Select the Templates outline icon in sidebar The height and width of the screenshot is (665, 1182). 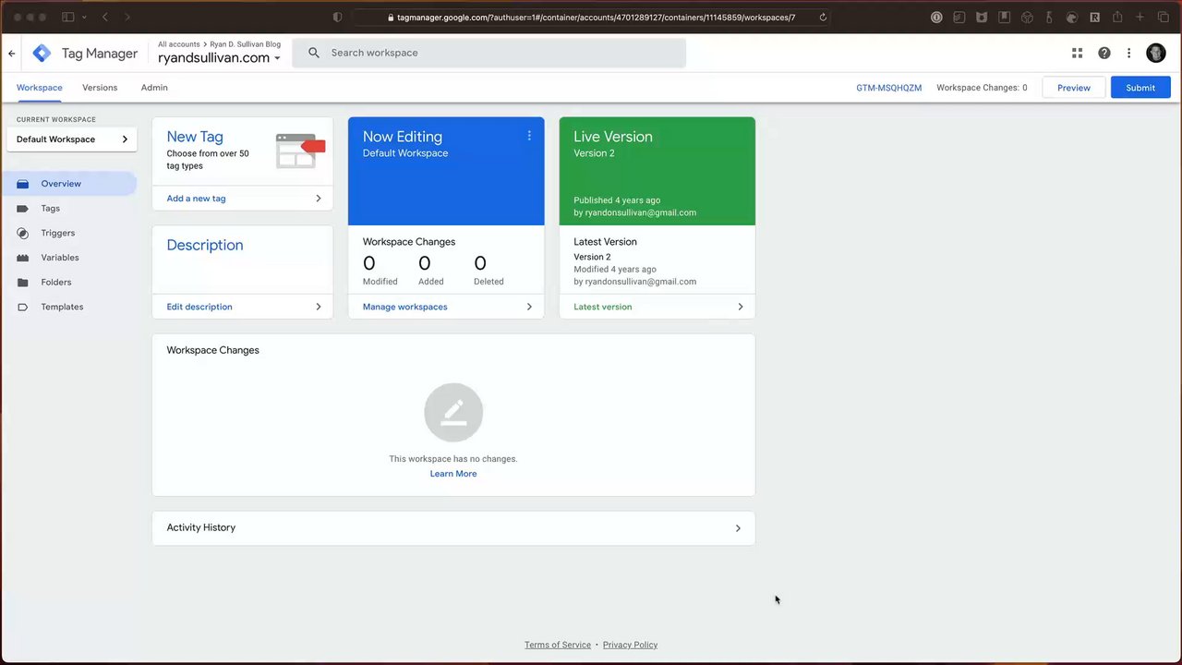(x=22, y=307)
